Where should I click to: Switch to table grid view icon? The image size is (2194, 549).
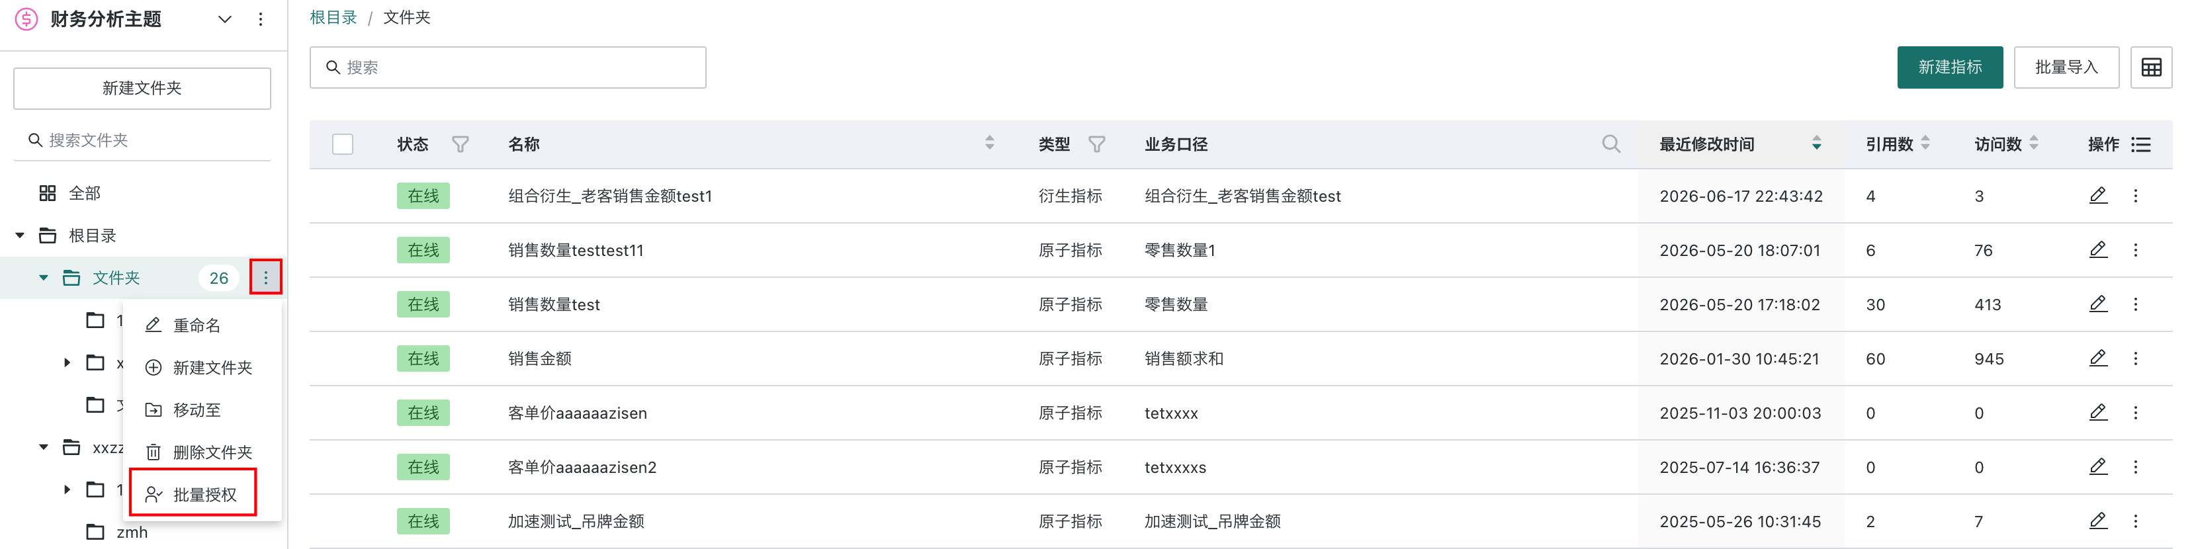tap(2150, 67)
